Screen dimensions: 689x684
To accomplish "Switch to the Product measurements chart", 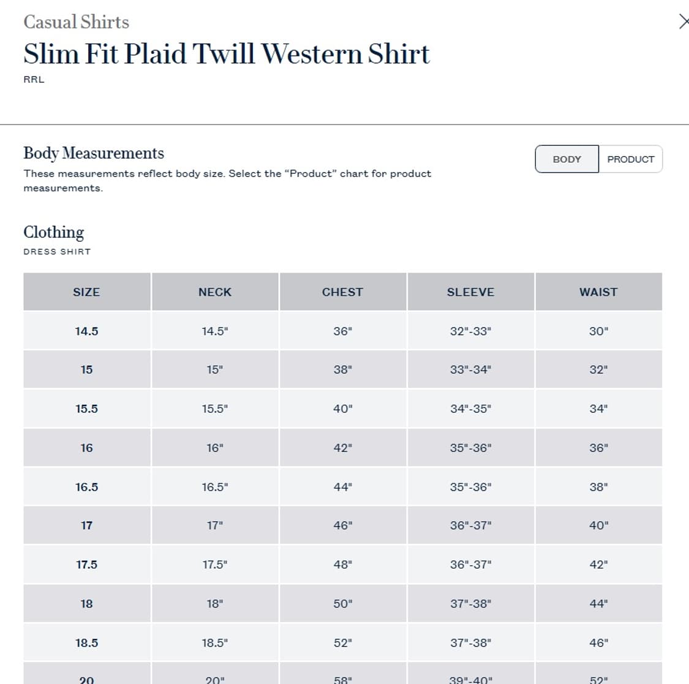I will (630, 159).
